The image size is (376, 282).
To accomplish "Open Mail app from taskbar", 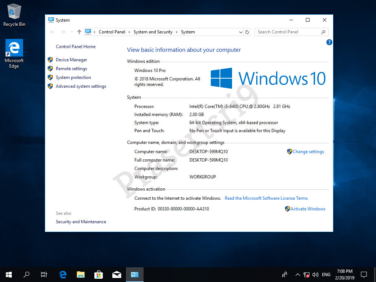I will point(117,275).
